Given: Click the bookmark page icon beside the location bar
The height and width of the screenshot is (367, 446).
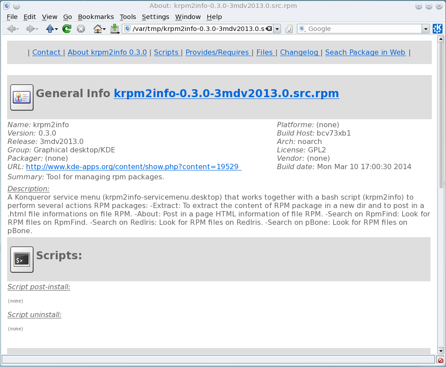Looking at the screenshot, I should tap(288, 29).
